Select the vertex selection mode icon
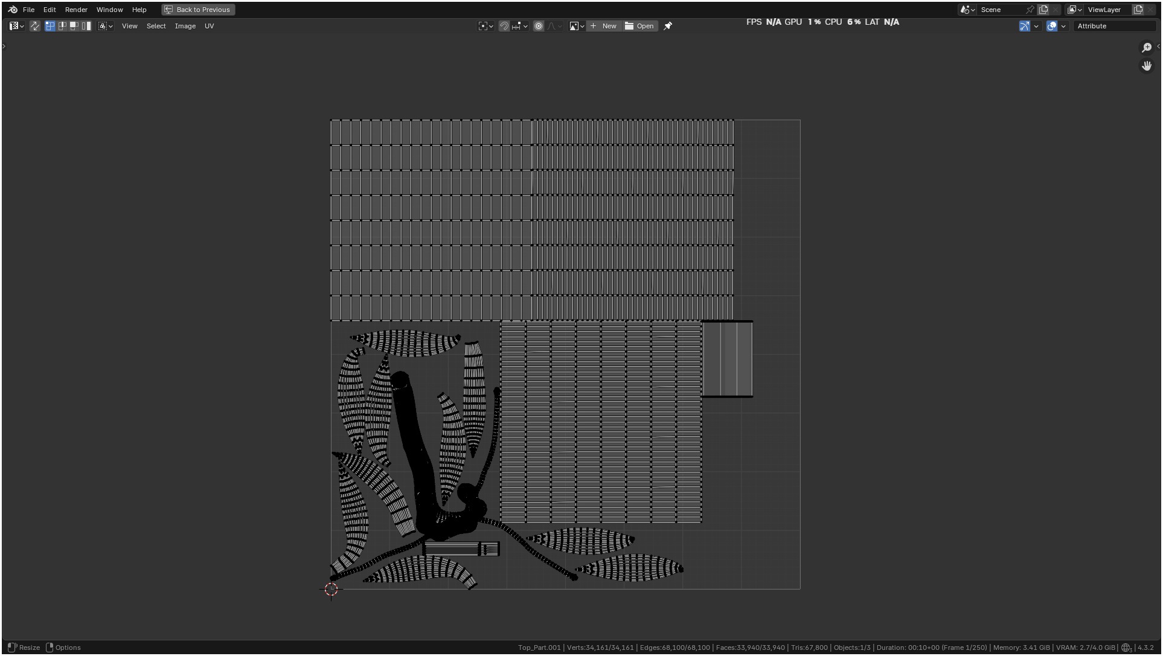This screenshot has height=656, width=1163. pyautogui.click(x=50, y=26)
